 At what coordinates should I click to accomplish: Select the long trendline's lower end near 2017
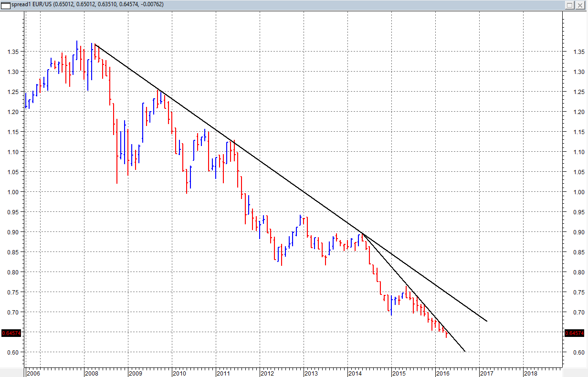[486, 321]
